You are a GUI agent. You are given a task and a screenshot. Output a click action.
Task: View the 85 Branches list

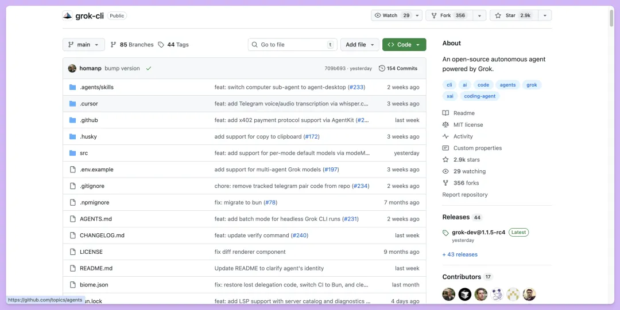coord(132,45)
